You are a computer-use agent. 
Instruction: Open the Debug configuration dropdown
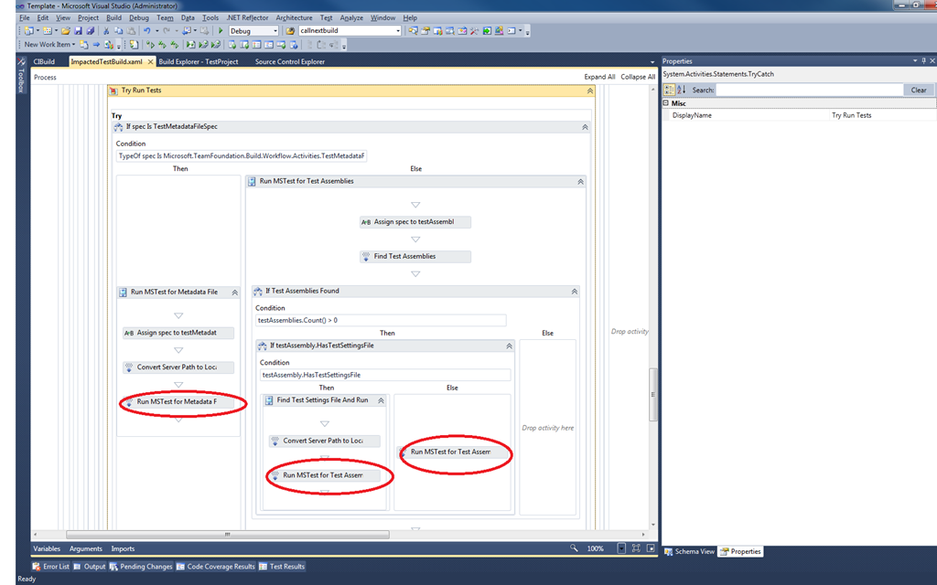point(254,30)
